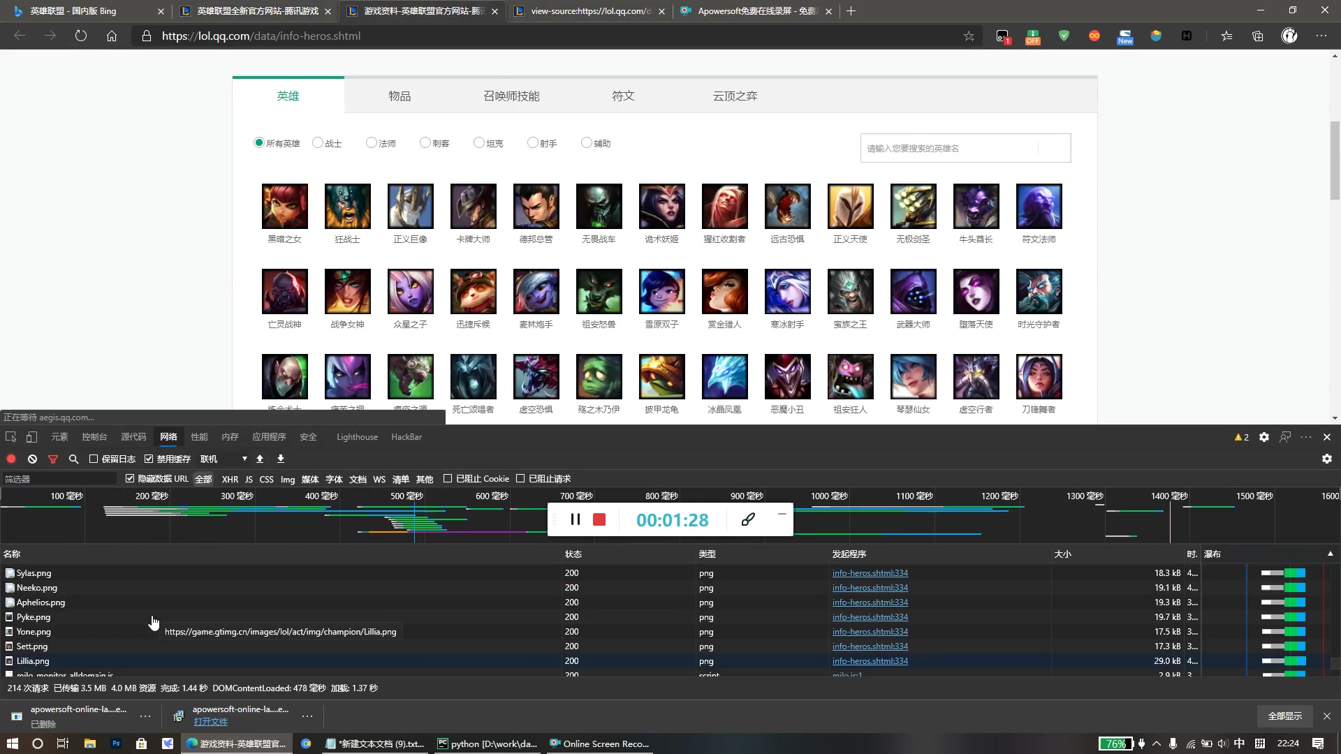The height and width of the screenshot is (754, 1341).
Task: Open network search magnifier
Action: (x=73, y=459)
